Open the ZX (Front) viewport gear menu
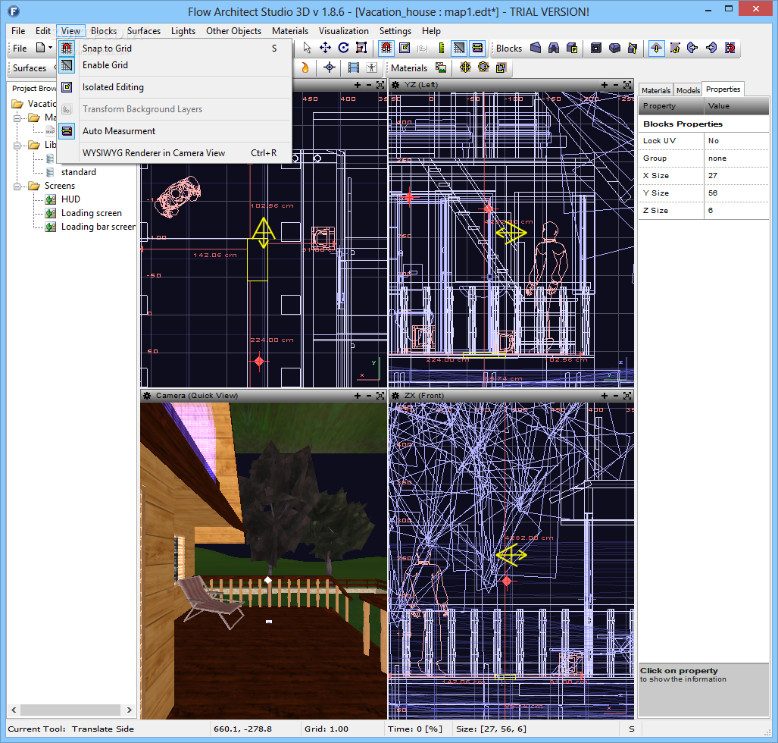Screen dimensions: 778x743 tap(395, 396)
